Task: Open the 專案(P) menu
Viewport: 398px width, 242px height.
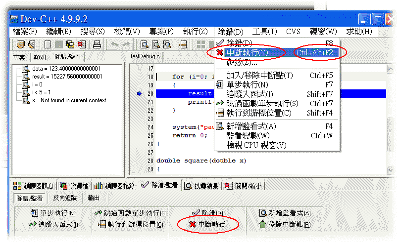Action: click(x=161, y=32)
